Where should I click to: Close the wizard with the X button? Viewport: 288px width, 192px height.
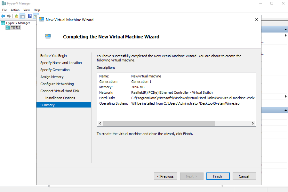point(256,20)
